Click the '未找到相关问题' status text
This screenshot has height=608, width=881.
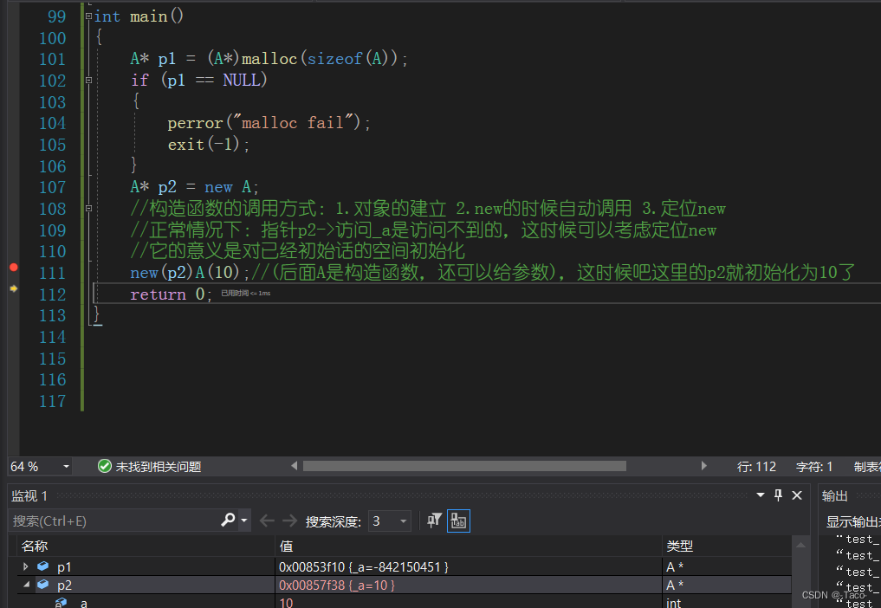158,467
